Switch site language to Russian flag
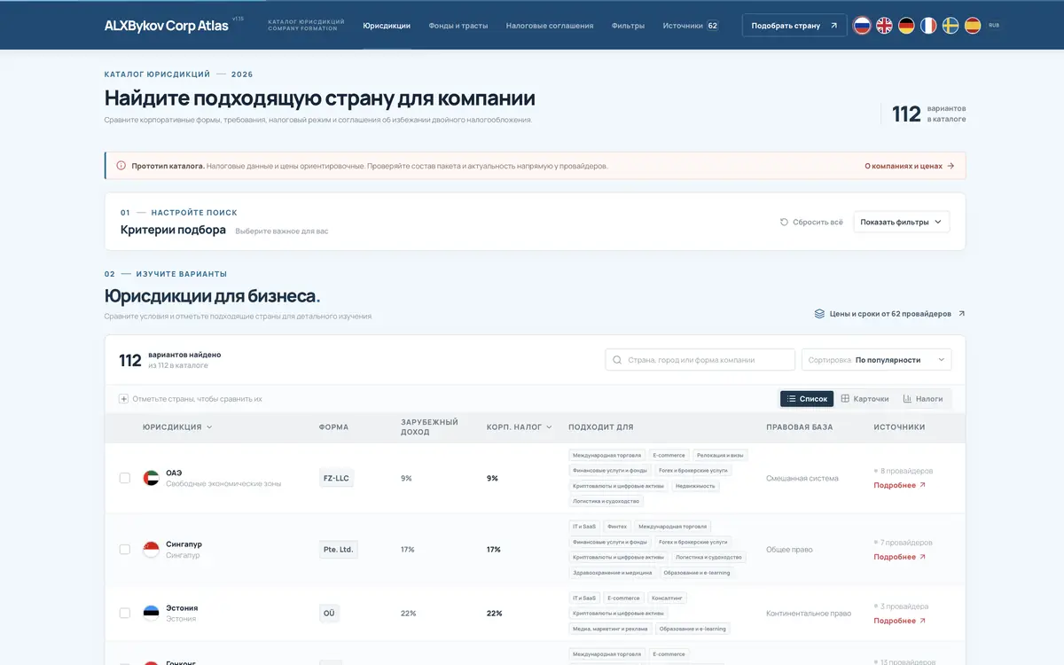Viewport: 1064px width, 665px height. [x=862, y=26]
